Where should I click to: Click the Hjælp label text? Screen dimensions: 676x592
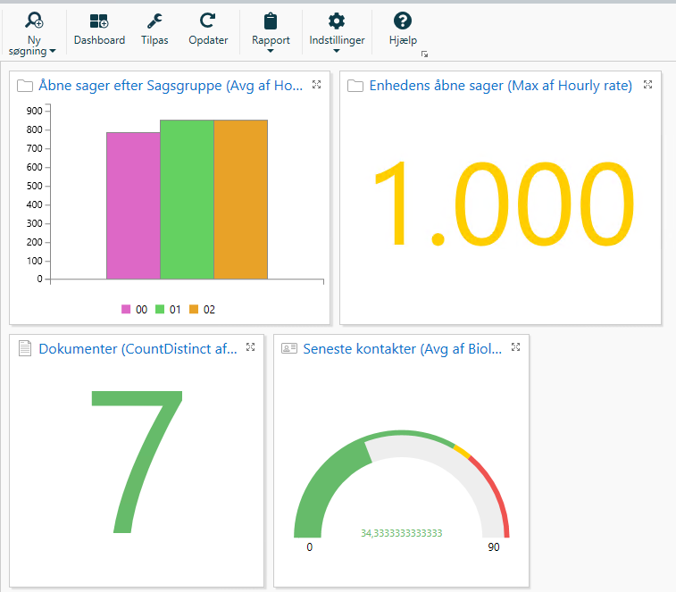(403, 40)
